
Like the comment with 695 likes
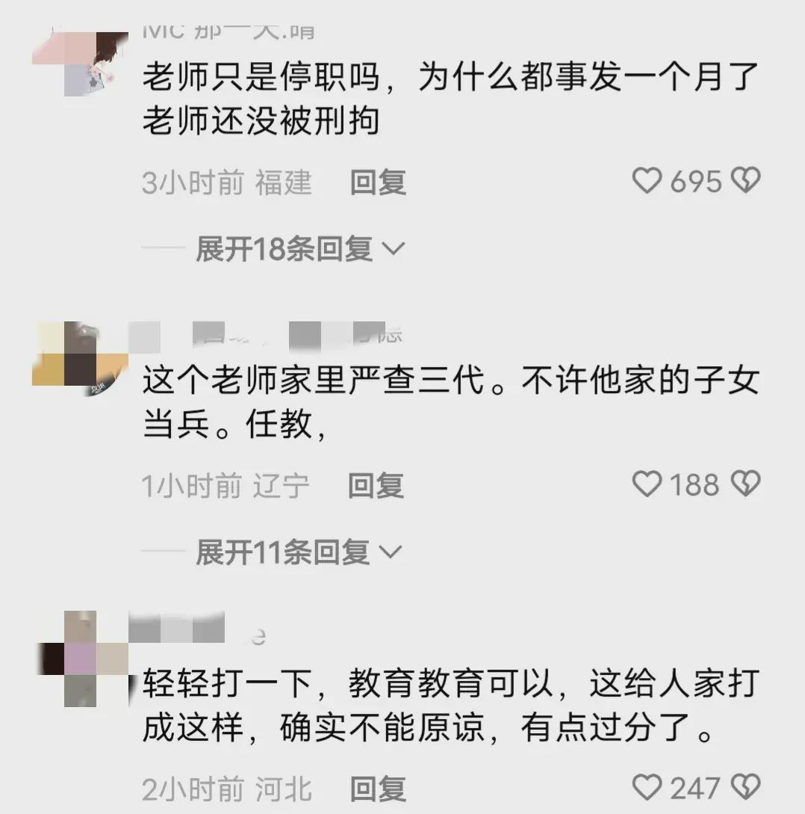pos(647,181)
